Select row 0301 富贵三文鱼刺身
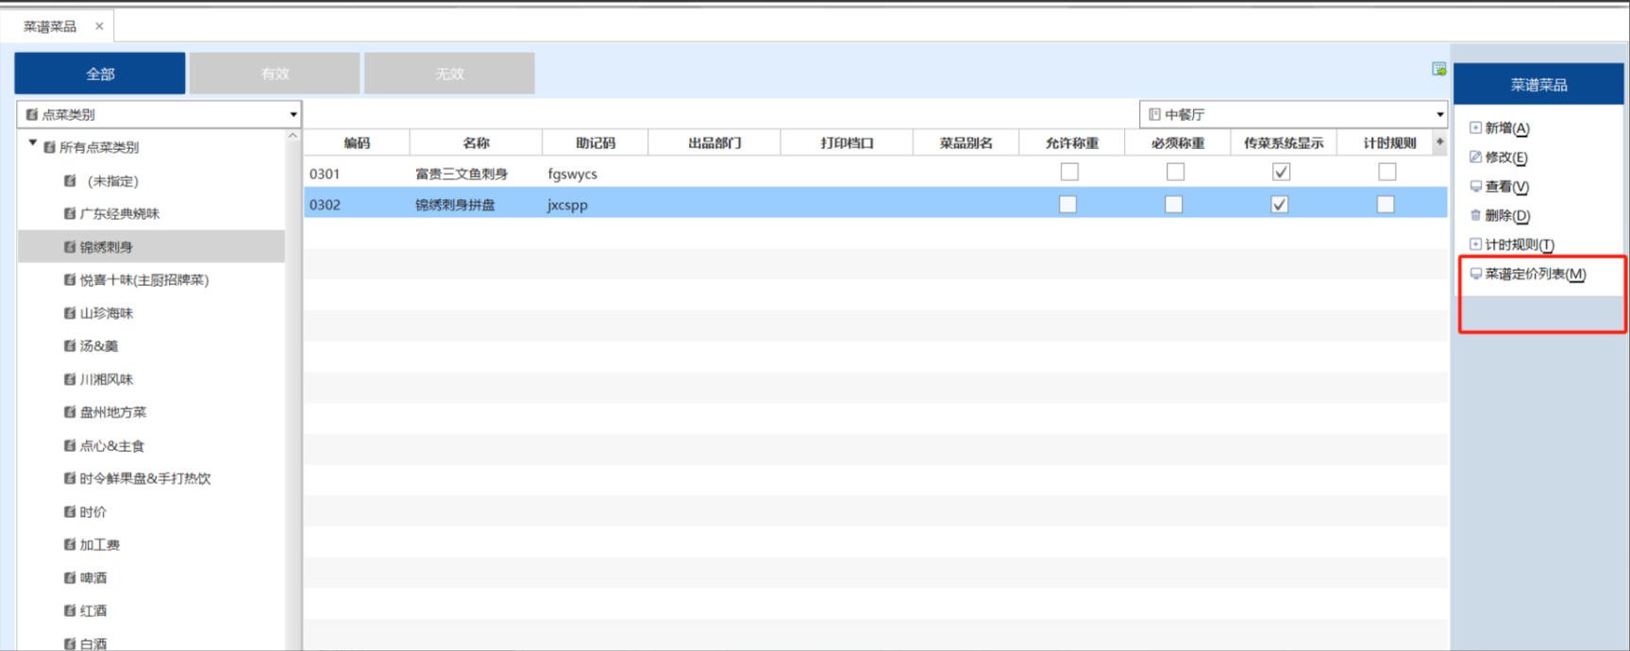Image resolution: width=1630 pixels, height=651 pixels. 462,174
